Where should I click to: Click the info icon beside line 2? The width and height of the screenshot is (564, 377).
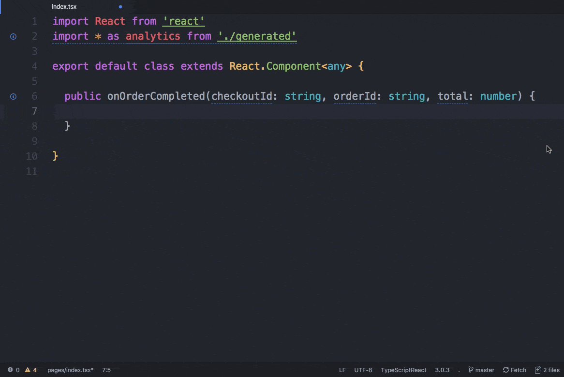13,36
